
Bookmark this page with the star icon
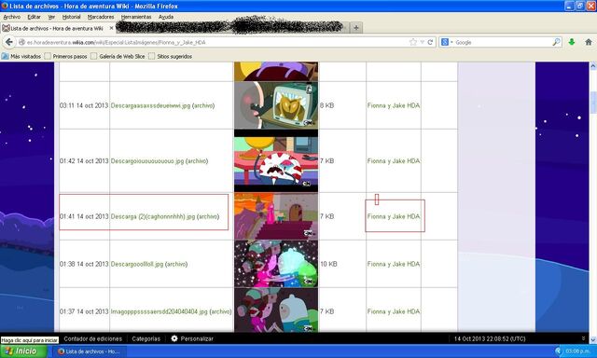(x=413, y=42)
